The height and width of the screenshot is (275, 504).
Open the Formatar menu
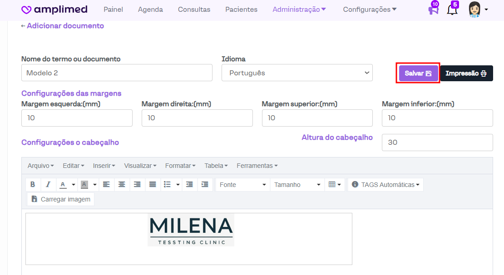tap(180, 166)
